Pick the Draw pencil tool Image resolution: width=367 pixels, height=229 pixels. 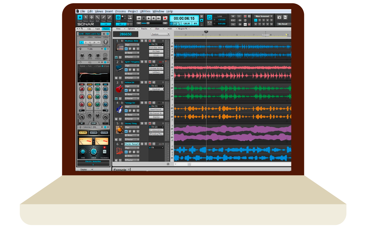coord(104,18)
